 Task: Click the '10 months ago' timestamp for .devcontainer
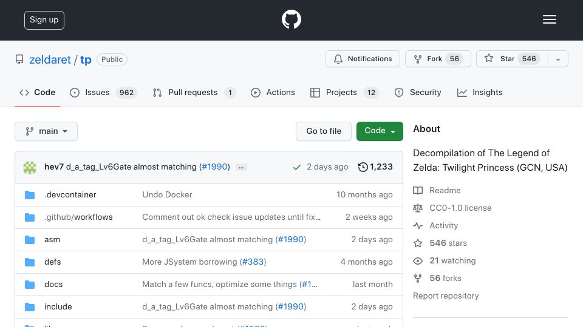click(x=364, y=194)
